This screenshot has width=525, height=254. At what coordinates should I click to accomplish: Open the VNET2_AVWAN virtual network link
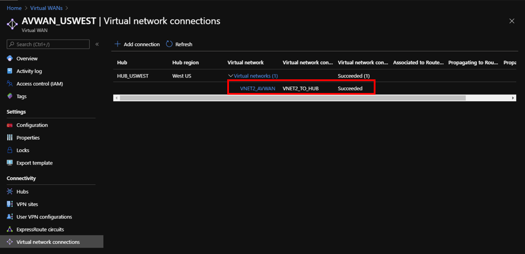point(258,89)
